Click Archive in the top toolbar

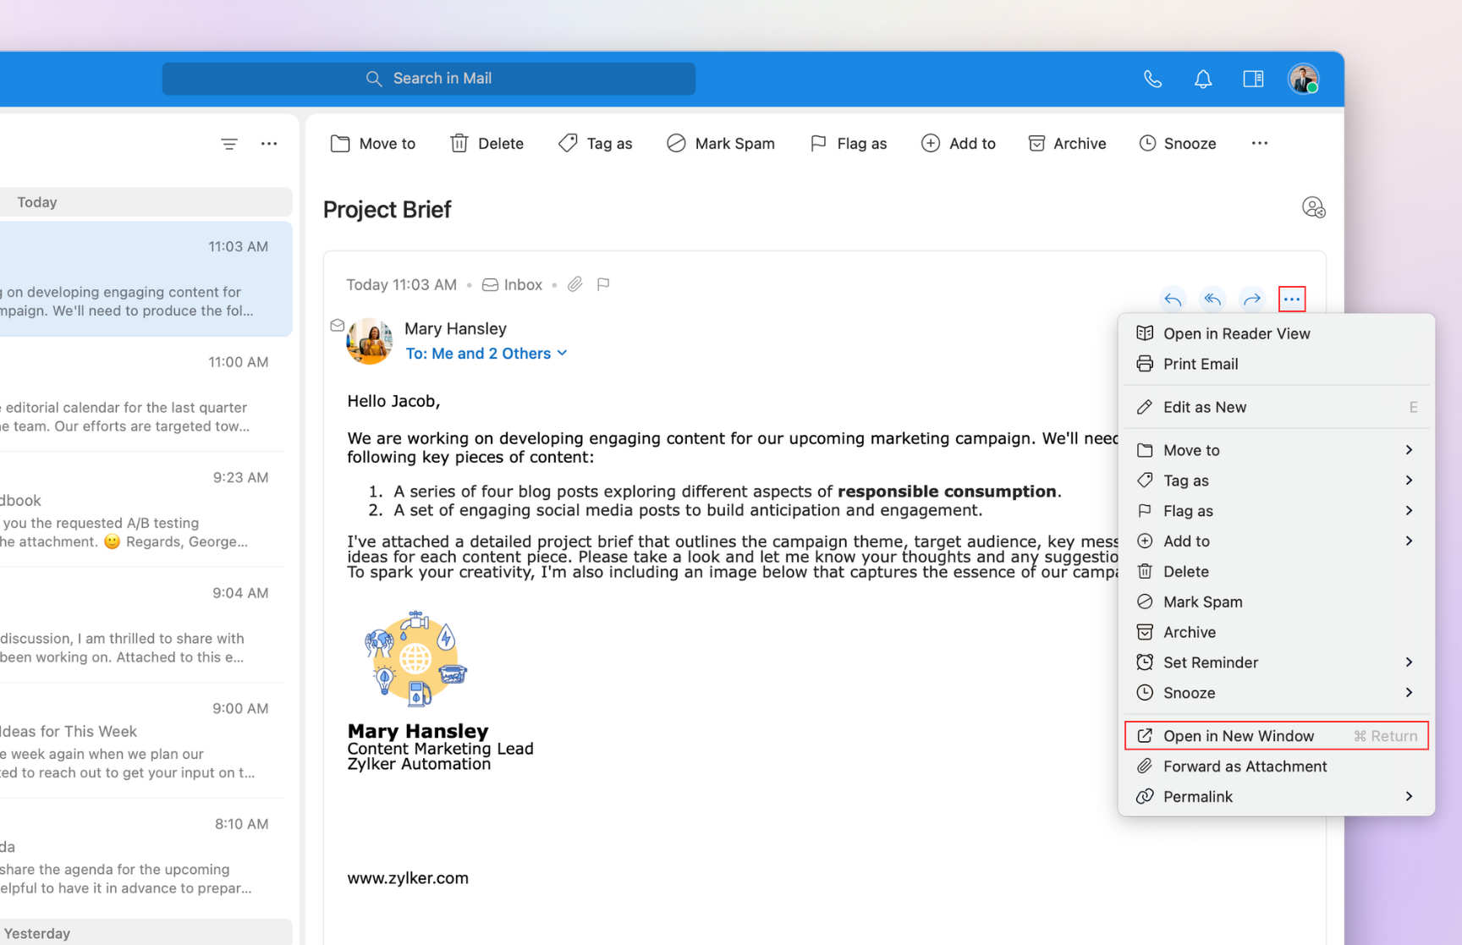(1067, 144)
